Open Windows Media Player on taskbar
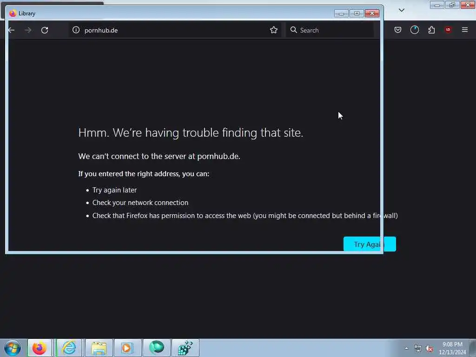The image size is (476, 357). tap(127, 348)
